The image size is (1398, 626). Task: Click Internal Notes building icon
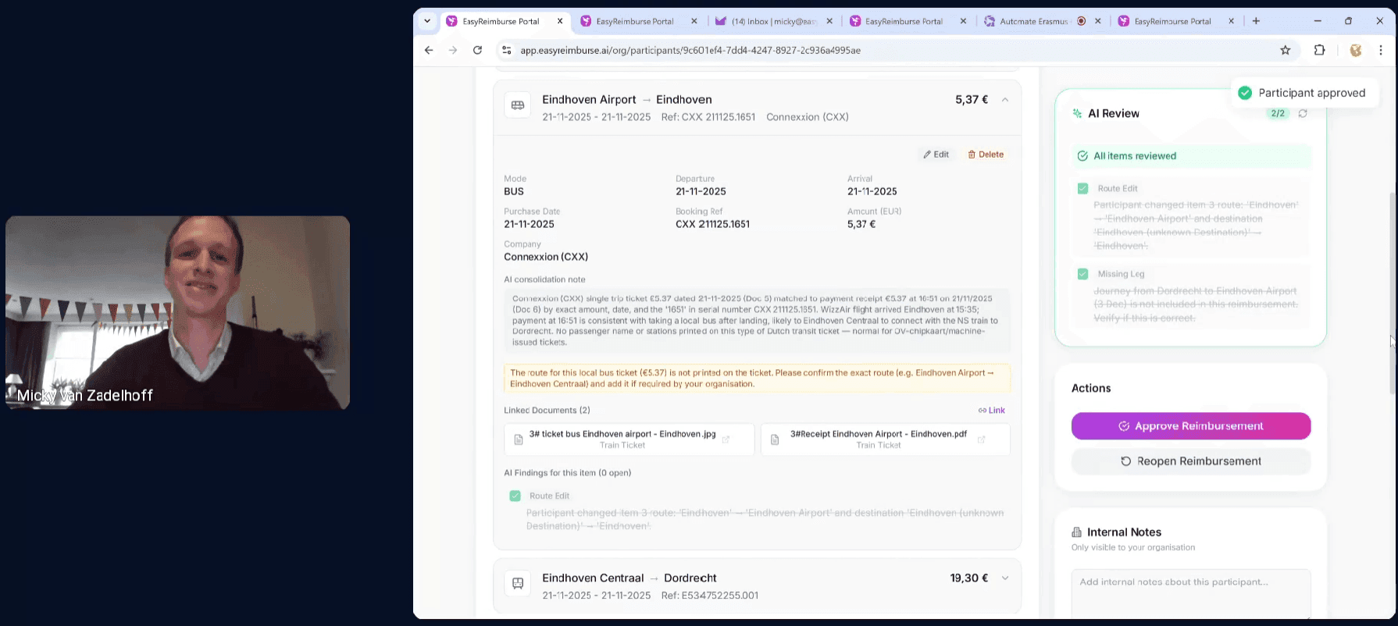[1077, 532]
